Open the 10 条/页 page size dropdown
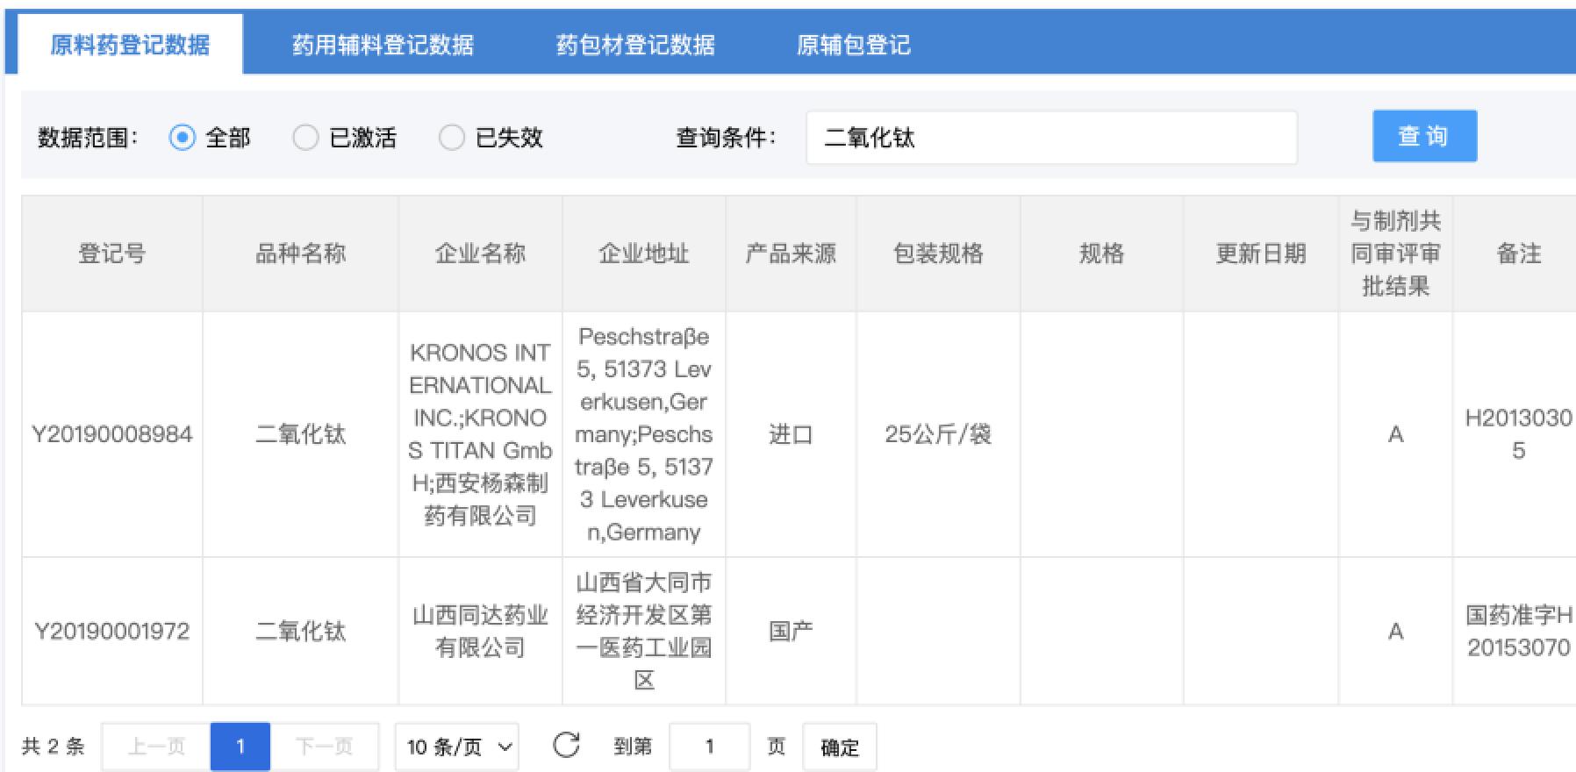The width and height of the screenshot is (1576, 772). [x=457, y=747]
